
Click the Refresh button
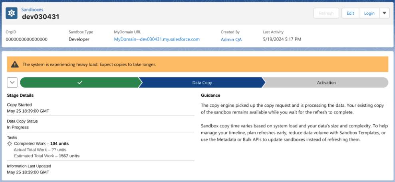pos(326,13)
